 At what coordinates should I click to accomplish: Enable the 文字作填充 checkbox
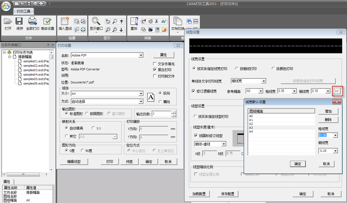[x=155, y=64]
